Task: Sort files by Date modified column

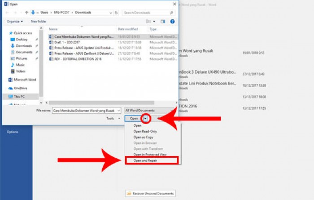Action: [x=128, y=29]
